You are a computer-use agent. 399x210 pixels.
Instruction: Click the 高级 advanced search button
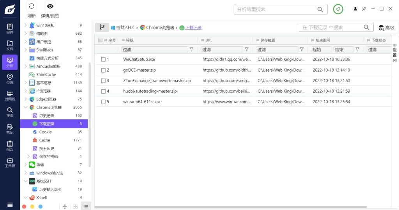click(387, 28)
